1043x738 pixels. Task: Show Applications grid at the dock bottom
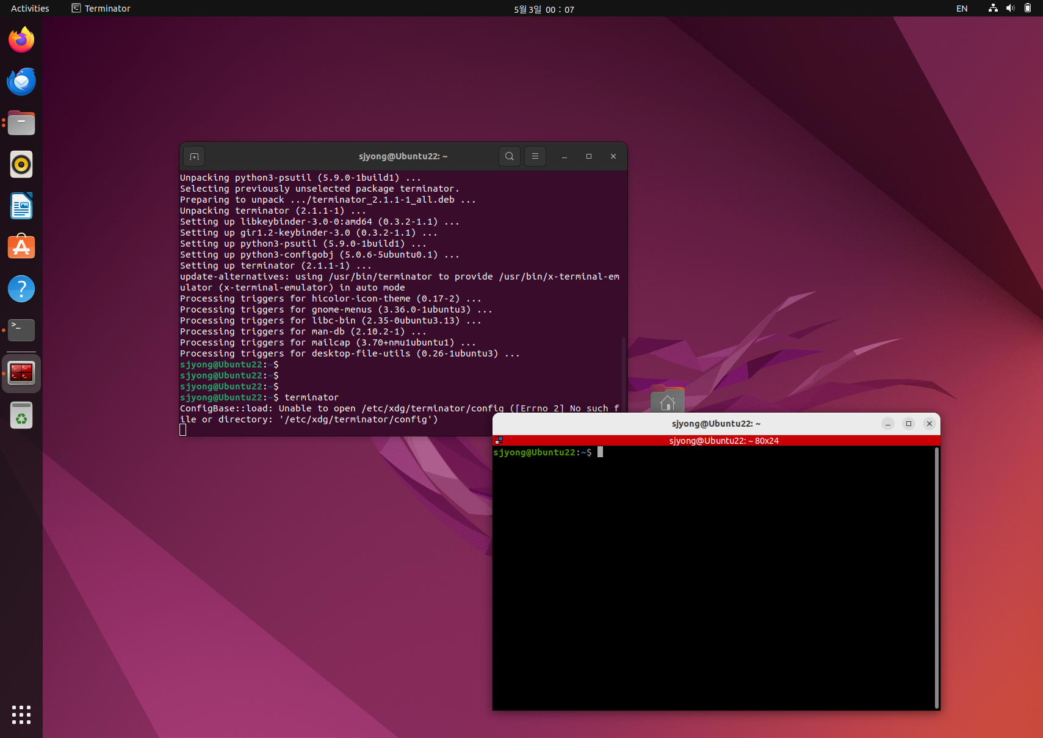pos(21,715)
